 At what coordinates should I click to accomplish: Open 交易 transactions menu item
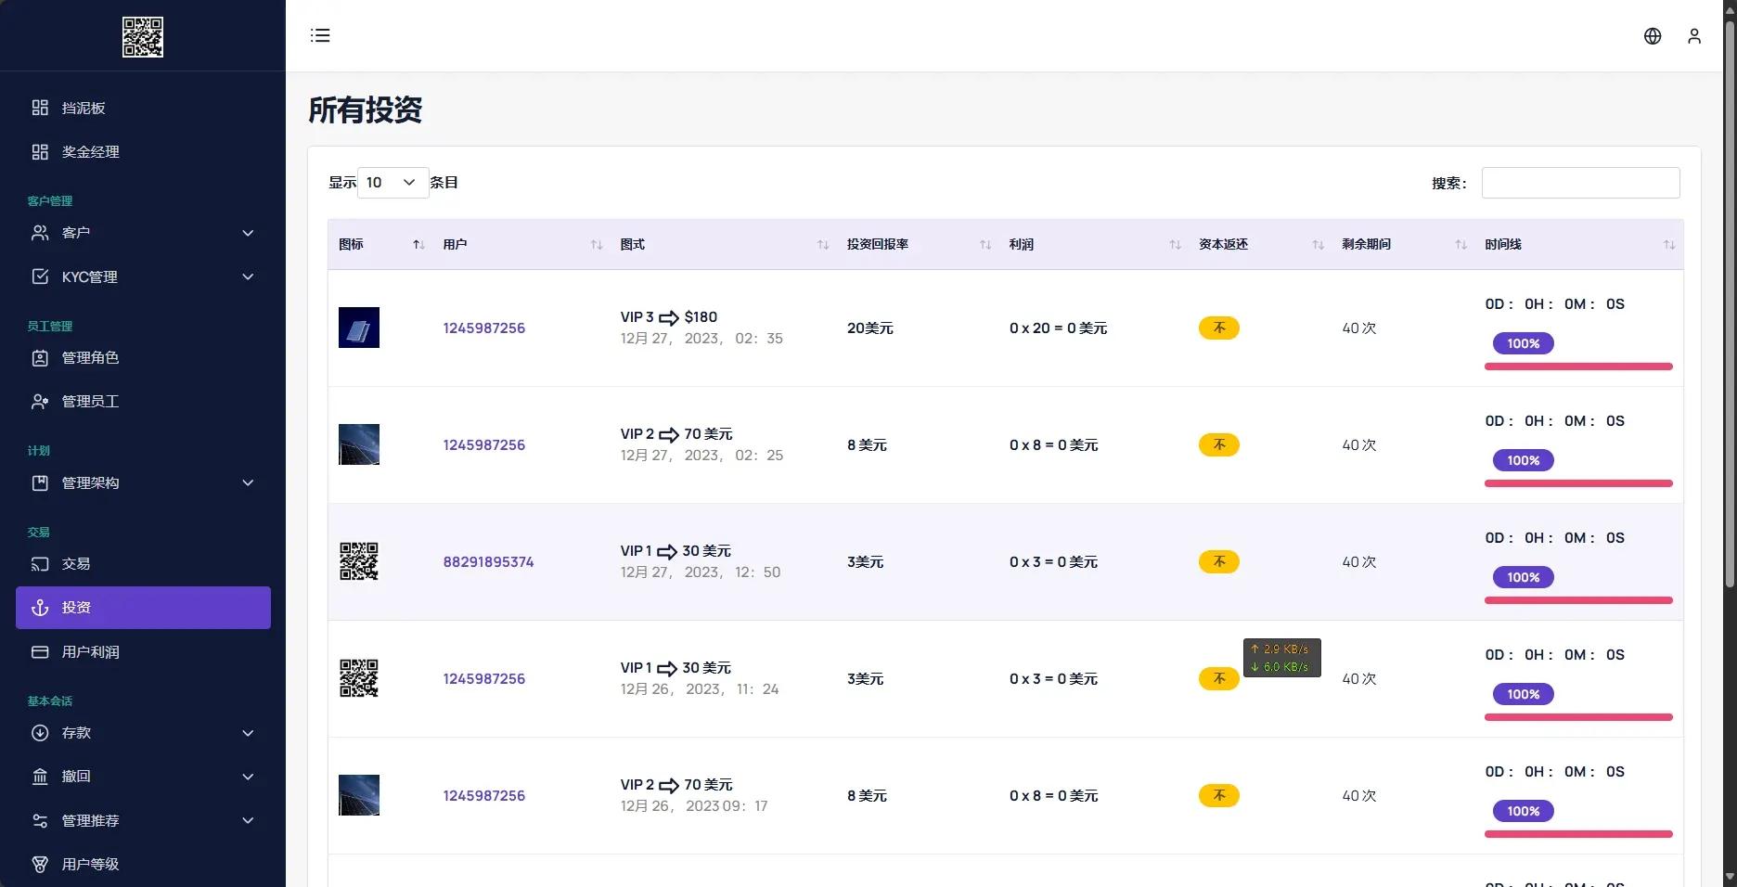click(x=76, y=564)
